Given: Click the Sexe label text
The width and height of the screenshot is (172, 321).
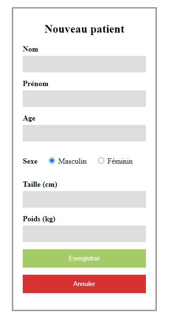Looking at the screenshot, I should point(30,161).
